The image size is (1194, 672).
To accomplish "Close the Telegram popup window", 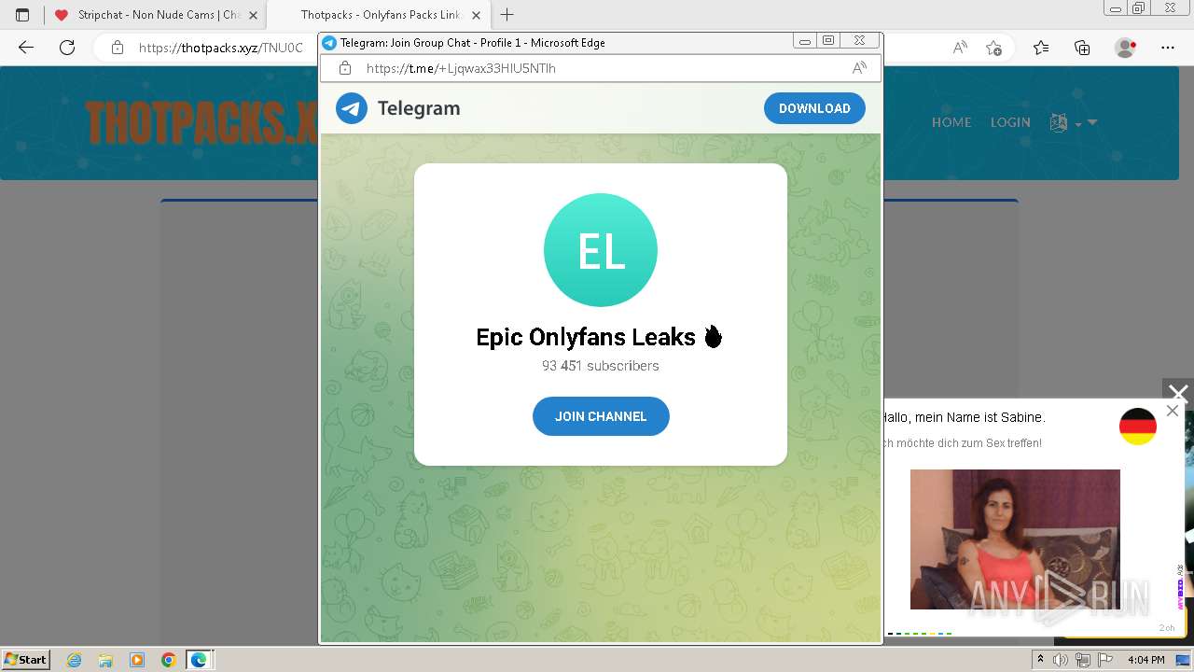I will click(859, 41).
